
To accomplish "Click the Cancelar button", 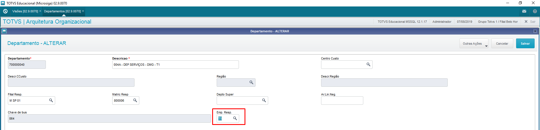I will click(502, 44).
